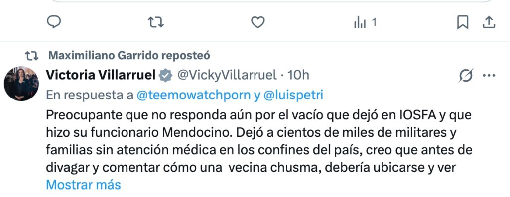Click the Victoria Villarruel display name
Screen dimensions: 510x197
tap(101, 75)
